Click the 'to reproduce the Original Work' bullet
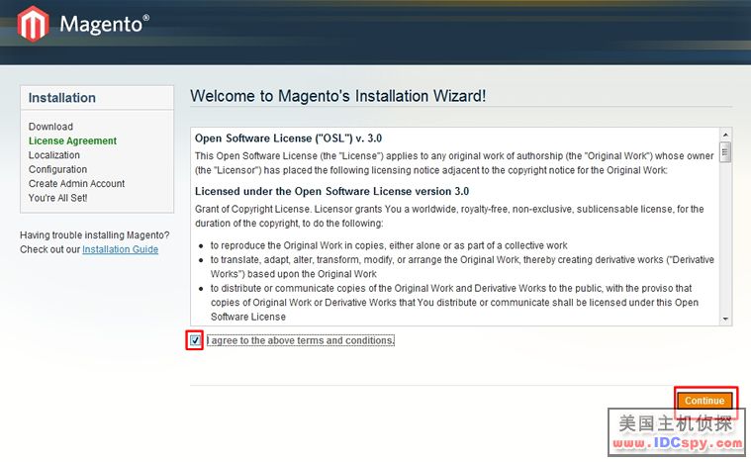Viewport: 751px width, 462px height. click(x=389, y=245)
